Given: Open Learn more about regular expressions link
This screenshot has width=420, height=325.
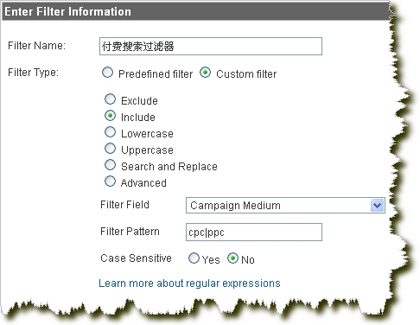Looking at the screenshot, I should click(189, 284).
